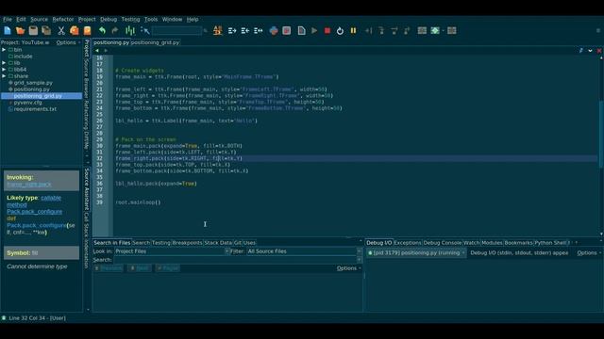Open the Project panel Options dropdown
Image resolution: width=604 pixels, height=339 pixels.
point(68,42)
